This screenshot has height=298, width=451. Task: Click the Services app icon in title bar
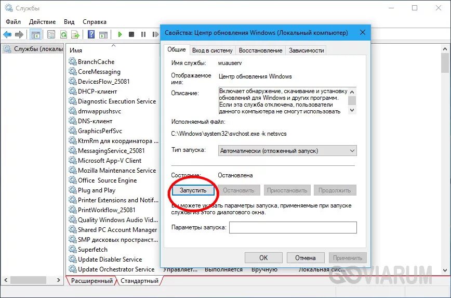9,8
